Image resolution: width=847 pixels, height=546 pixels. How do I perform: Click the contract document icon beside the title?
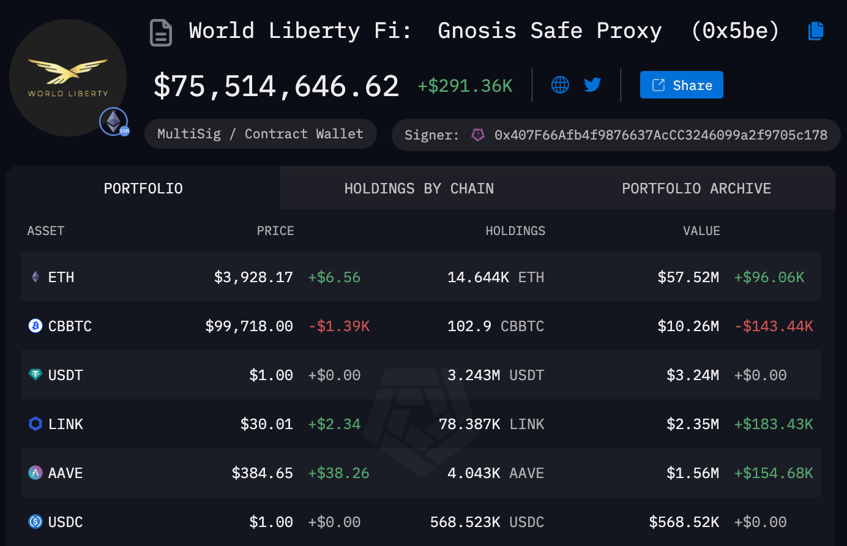(x=161, y=32)
